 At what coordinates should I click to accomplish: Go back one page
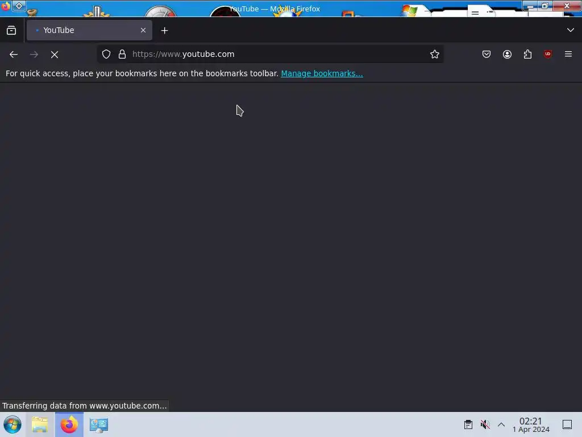[x=14, y=54]
